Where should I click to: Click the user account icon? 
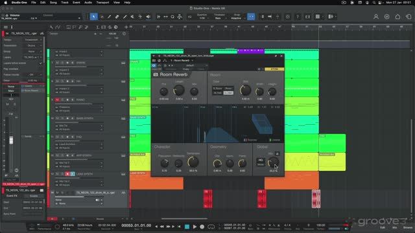pyautogui.click(x=376, y=17)
